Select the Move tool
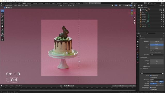 pos(2,17)
